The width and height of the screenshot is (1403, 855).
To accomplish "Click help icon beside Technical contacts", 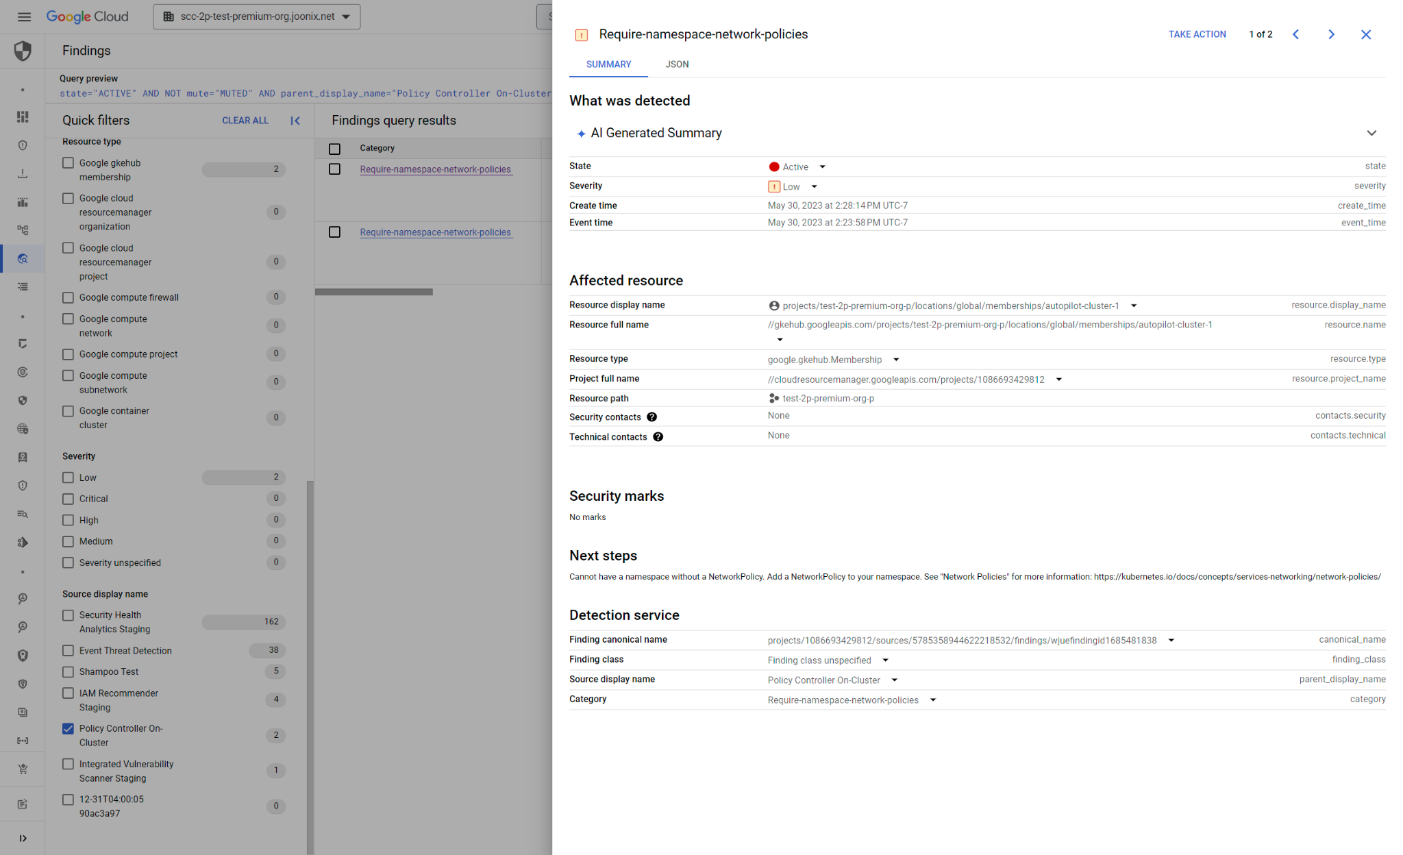I will [658, 436].
